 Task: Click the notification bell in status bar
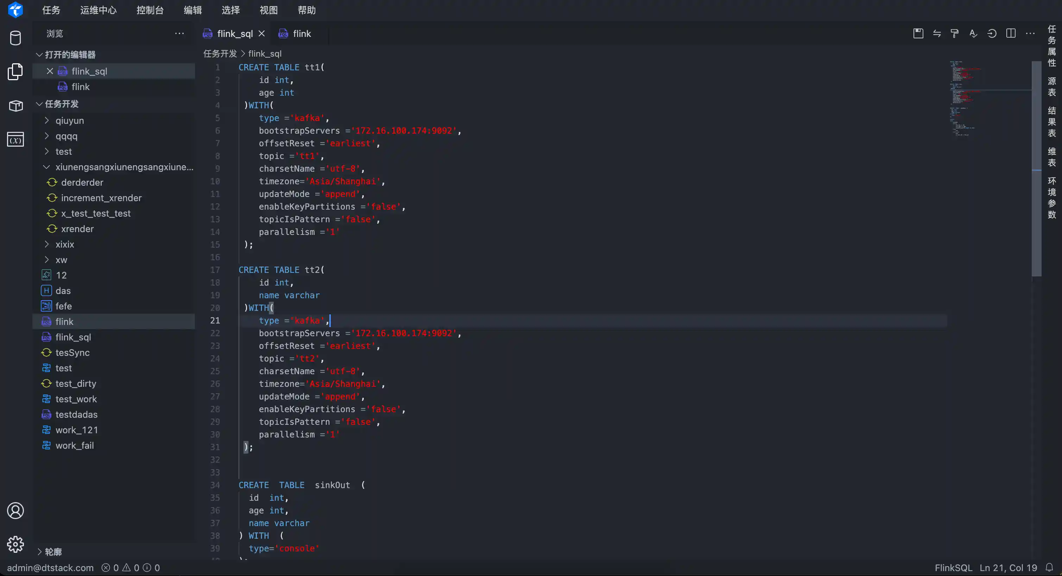1050,567
